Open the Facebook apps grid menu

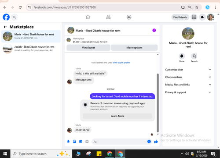(x=194, y=17)
